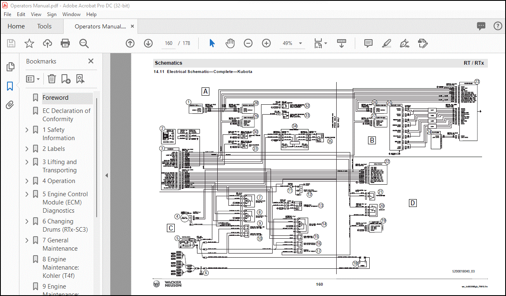The width and height of the screenshot is (506, 296).
Task: Select the hand pan tool
Action: click(x=230, y=43)
